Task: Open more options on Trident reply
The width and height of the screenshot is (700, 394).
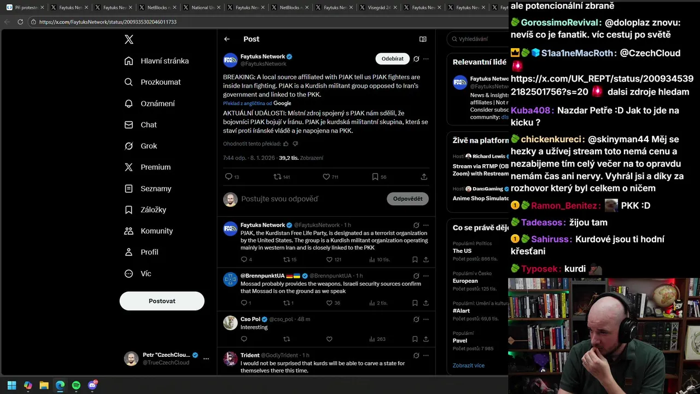Action: [x=426, y=355]
